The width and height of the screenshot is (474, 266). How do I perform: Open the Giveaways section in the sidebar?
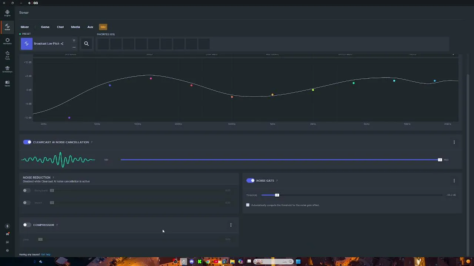pyautogui.click(x=7, y=69)
